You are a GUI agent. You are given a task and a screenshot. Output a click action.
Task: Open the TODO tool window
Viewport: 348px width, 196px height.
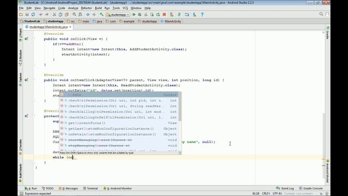point(48,188)
